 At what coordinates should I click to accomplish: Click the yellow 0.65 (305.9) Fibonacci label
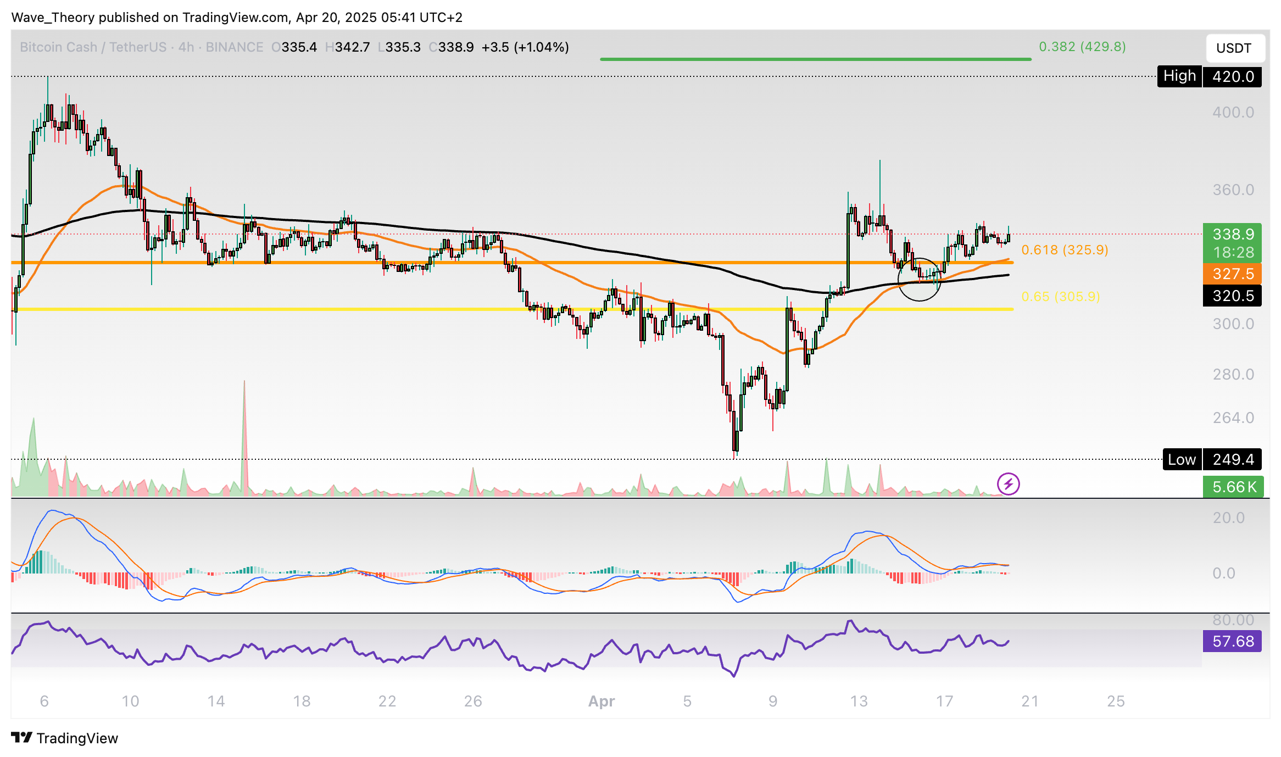(1060, 297)
